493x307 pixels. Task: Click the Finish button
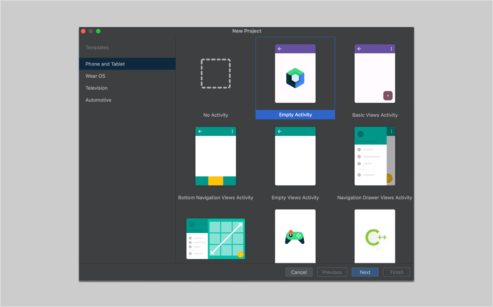point(396,272)
